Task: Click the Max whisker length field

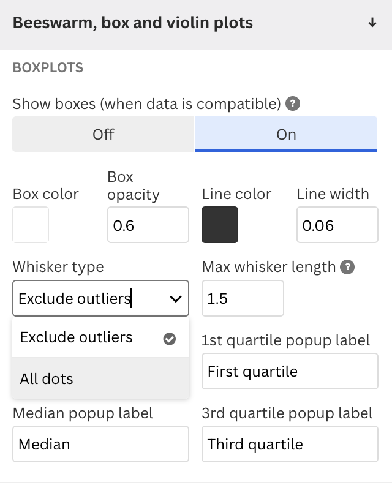Action: pyautogui.click(x=243, y=298)
